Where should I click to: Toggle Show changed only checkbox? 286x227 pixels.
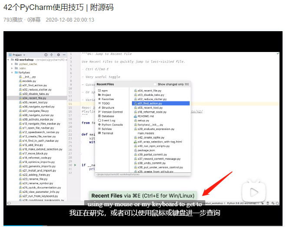click(x=155, y=84)
